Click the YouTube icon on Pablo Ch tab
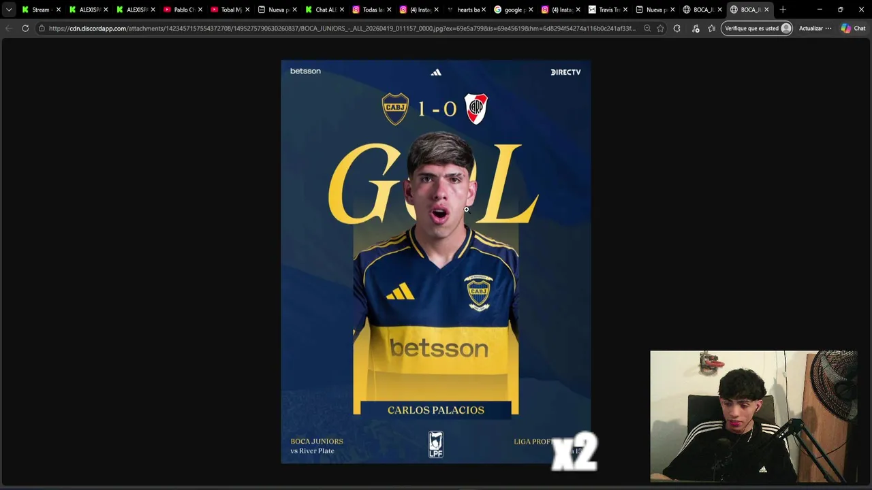The height and width of the screenshot is (490, 872). (167, 10)
